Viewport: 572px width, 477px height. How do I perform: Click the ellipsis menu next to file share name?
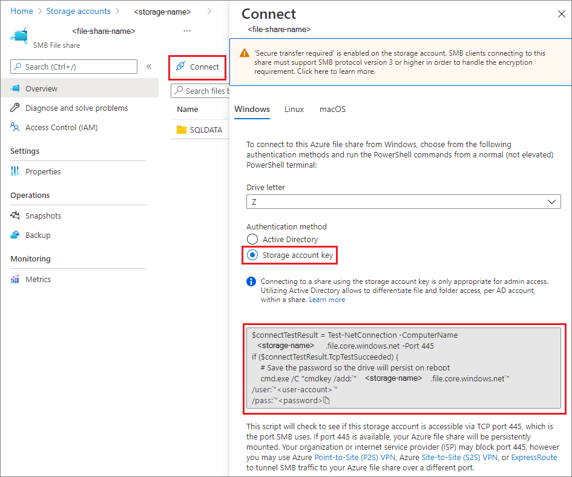click(187, 31)
